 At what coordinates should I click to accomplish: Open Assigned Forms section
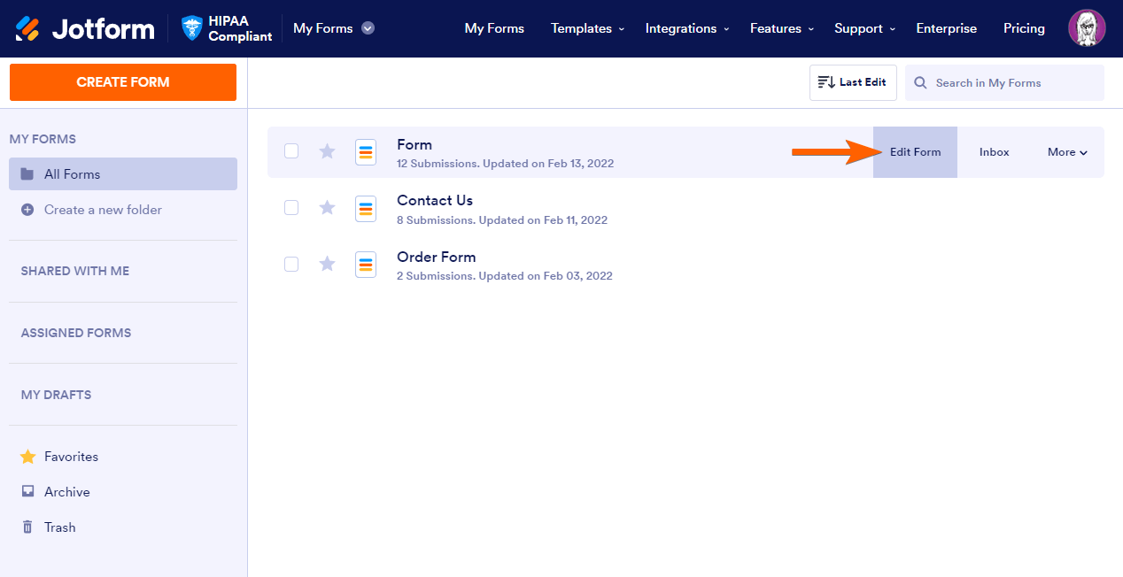(x=76, y=333)
